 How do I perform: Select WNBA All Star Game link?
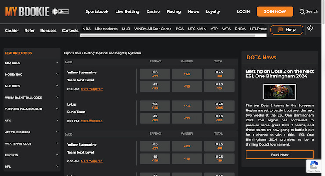(x=153, y=29)
